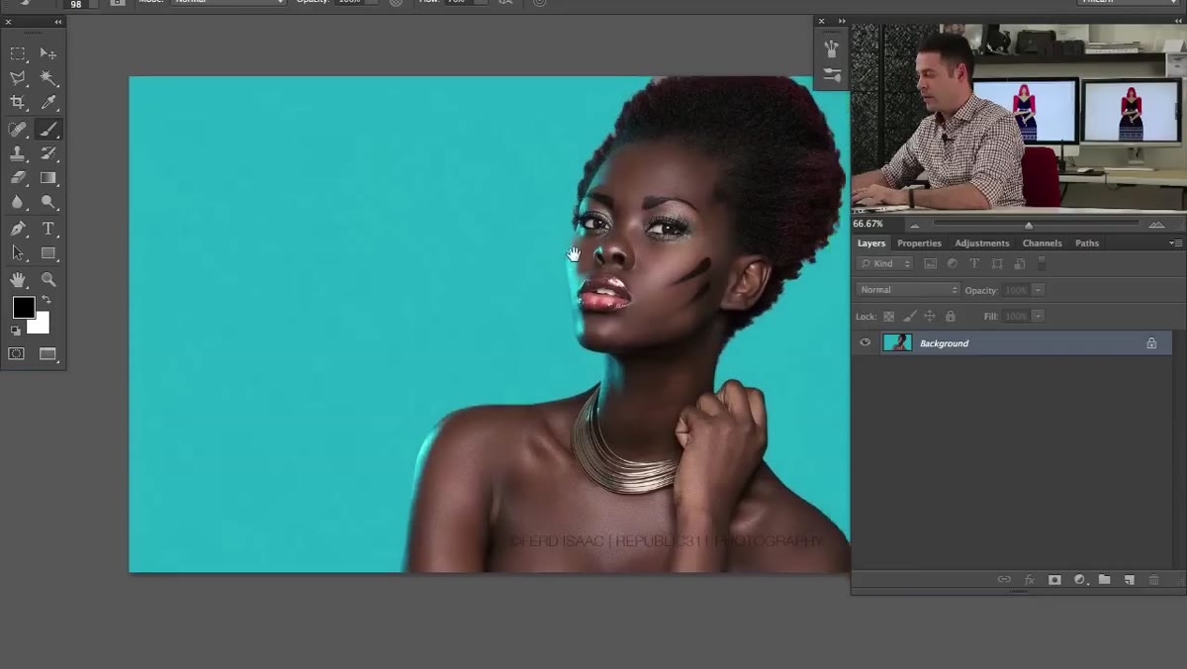Click the Navigator zoom out icon
Screen dimensions: 1187x669
pyautogui.click(x=915, y=226)
